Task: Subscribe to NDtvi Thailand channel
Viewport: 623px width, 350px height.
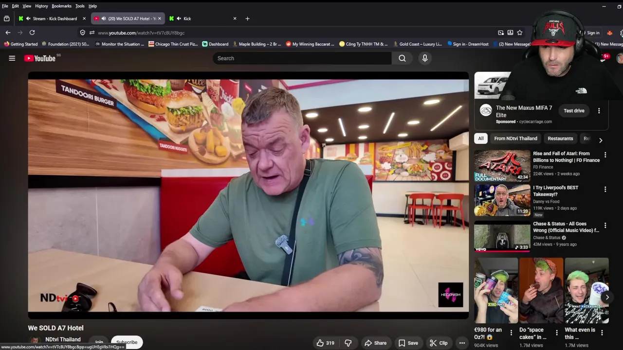Action: [127, 342]
